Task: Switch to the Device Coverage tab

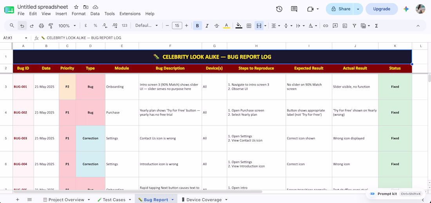Action: coord(204,200)
